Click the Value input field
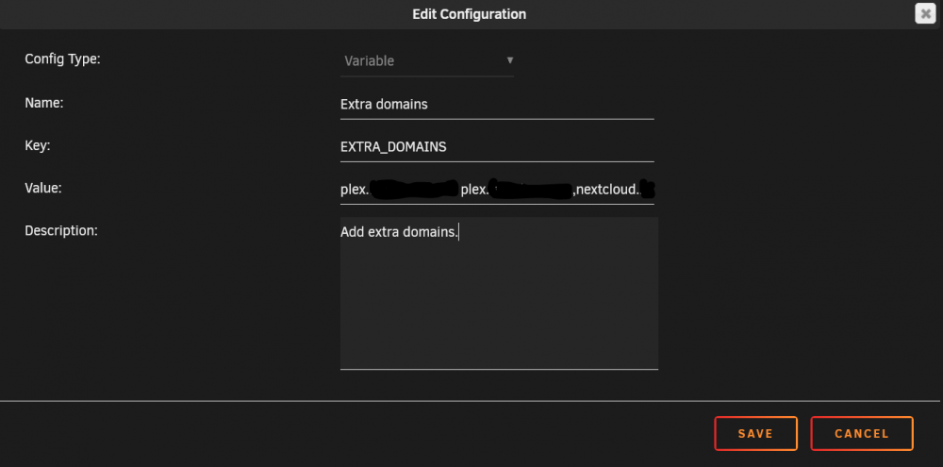This screenshot has width=943, height=467. coord(497,191)
